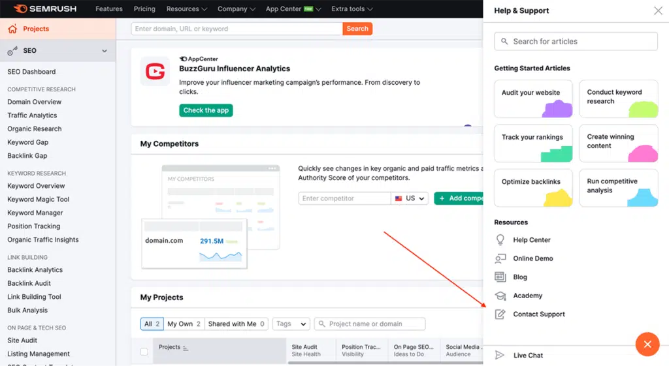This screenshot has width=669, height=366.
Task: Focus the Search for articles field
Action: (x=576, y=41)
